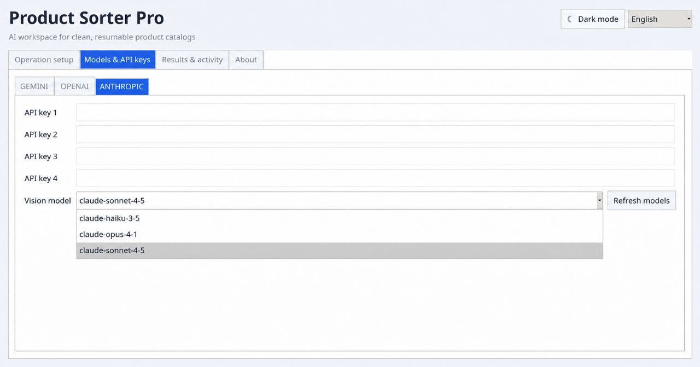This screenshot has height=367, width=700.
Task: Toggle Dark mode button
Action: [592, 19]
